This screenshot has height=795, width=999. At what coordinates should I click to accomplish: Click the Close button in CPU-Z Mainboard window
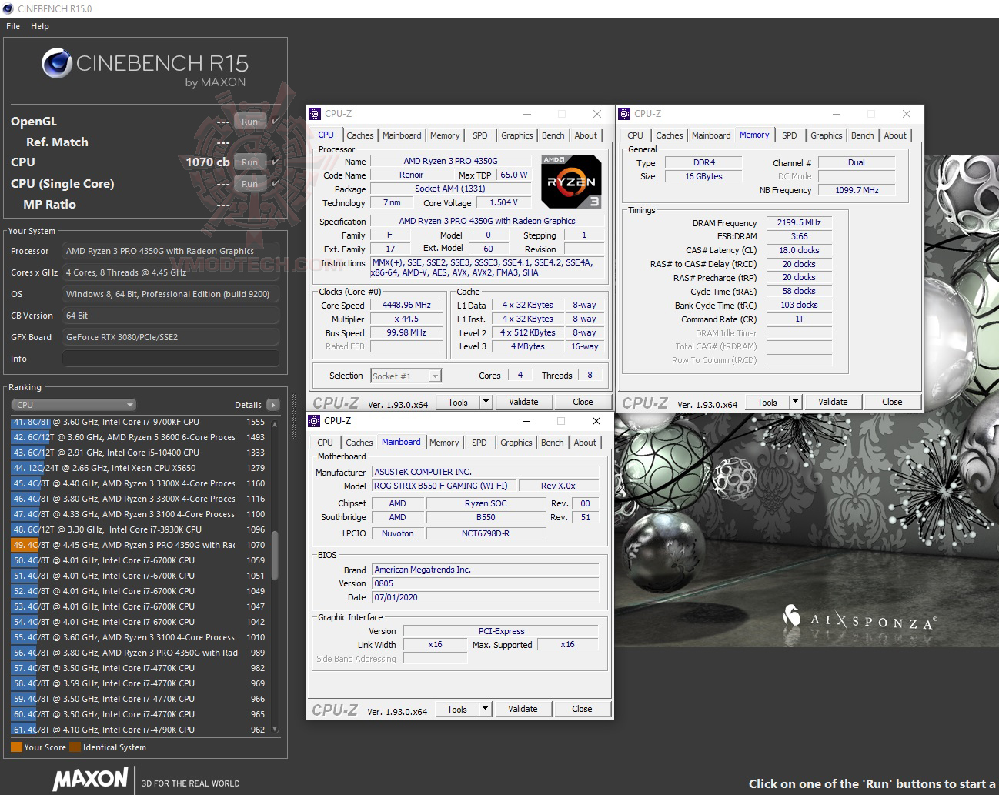[x=582, y=709]
